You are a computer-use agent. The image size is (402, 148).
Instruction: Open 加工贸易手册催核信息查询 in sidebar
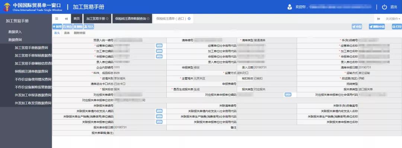click(x=33, y=63)
